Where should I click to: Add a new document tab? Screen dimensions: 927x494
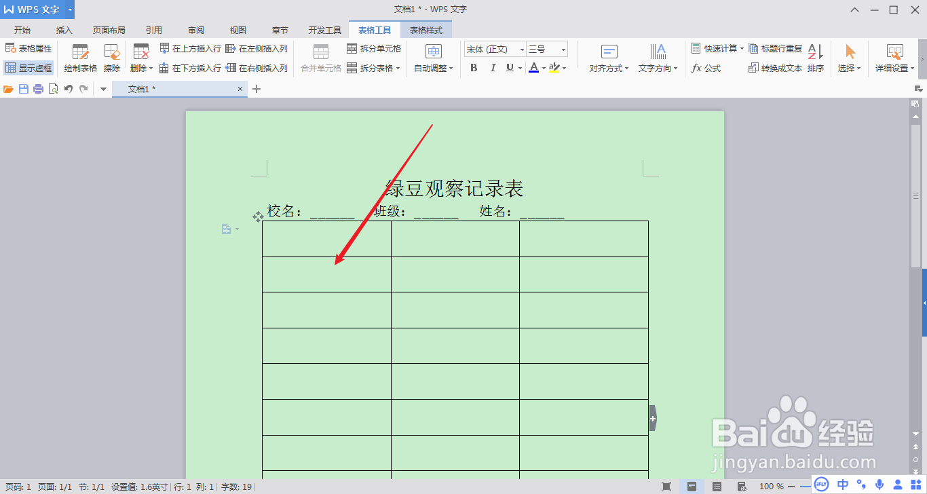point(257,89)
